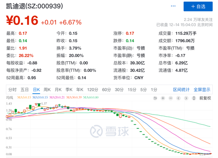Click the 52周最低 0.14 value
Viewport: 218px width, 158px height.
click(x=82, y=78)
